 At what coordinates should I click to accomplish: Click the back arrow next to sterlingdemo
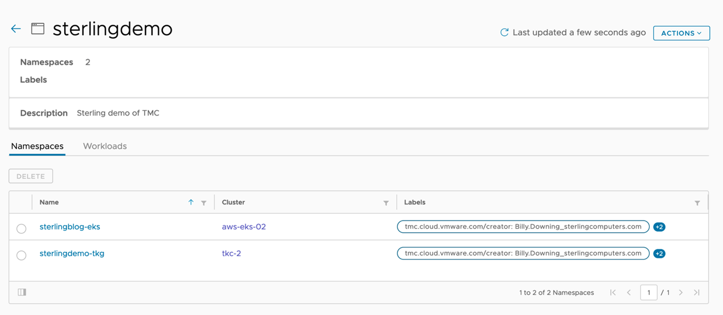pyautogui.click(x=16, y=29)
